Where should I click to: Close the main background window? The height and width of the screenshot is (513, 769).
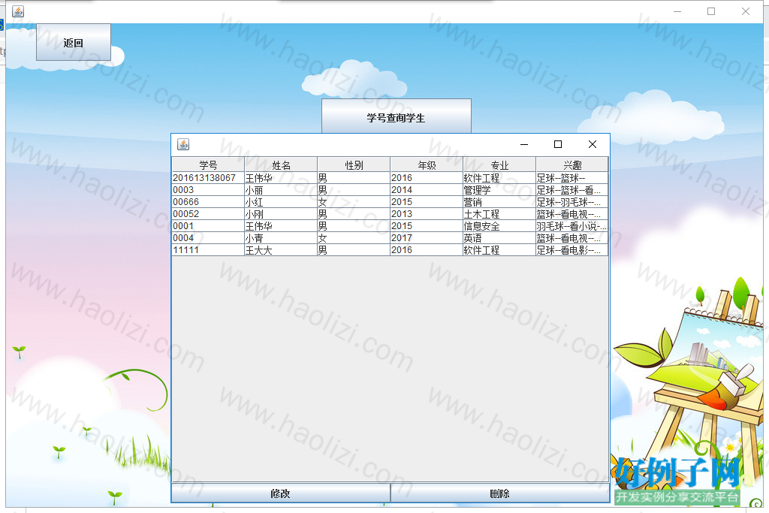coord(746,11)
